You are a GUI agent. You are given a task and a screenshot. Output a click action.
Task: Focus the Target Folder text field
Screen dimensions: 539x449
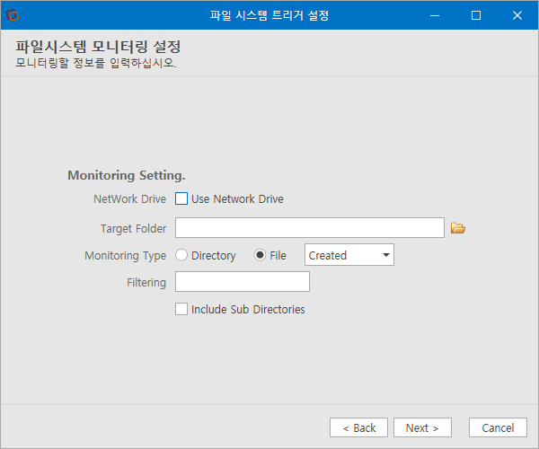click(310, 227)
